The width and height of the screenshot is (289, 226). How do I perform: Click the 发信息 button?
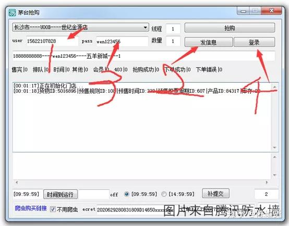click(x=209, y=42)
